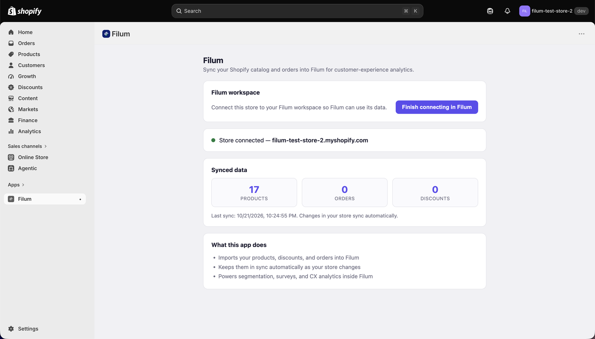The width and height of the screenshot is (595, 339).
Task: Click Finish connecting in Filum button
Action: tap(437, 107)
